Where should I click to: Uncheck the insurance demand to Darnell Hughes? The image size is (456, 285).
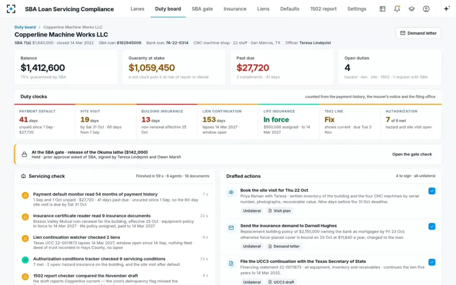tap(432, 226)
